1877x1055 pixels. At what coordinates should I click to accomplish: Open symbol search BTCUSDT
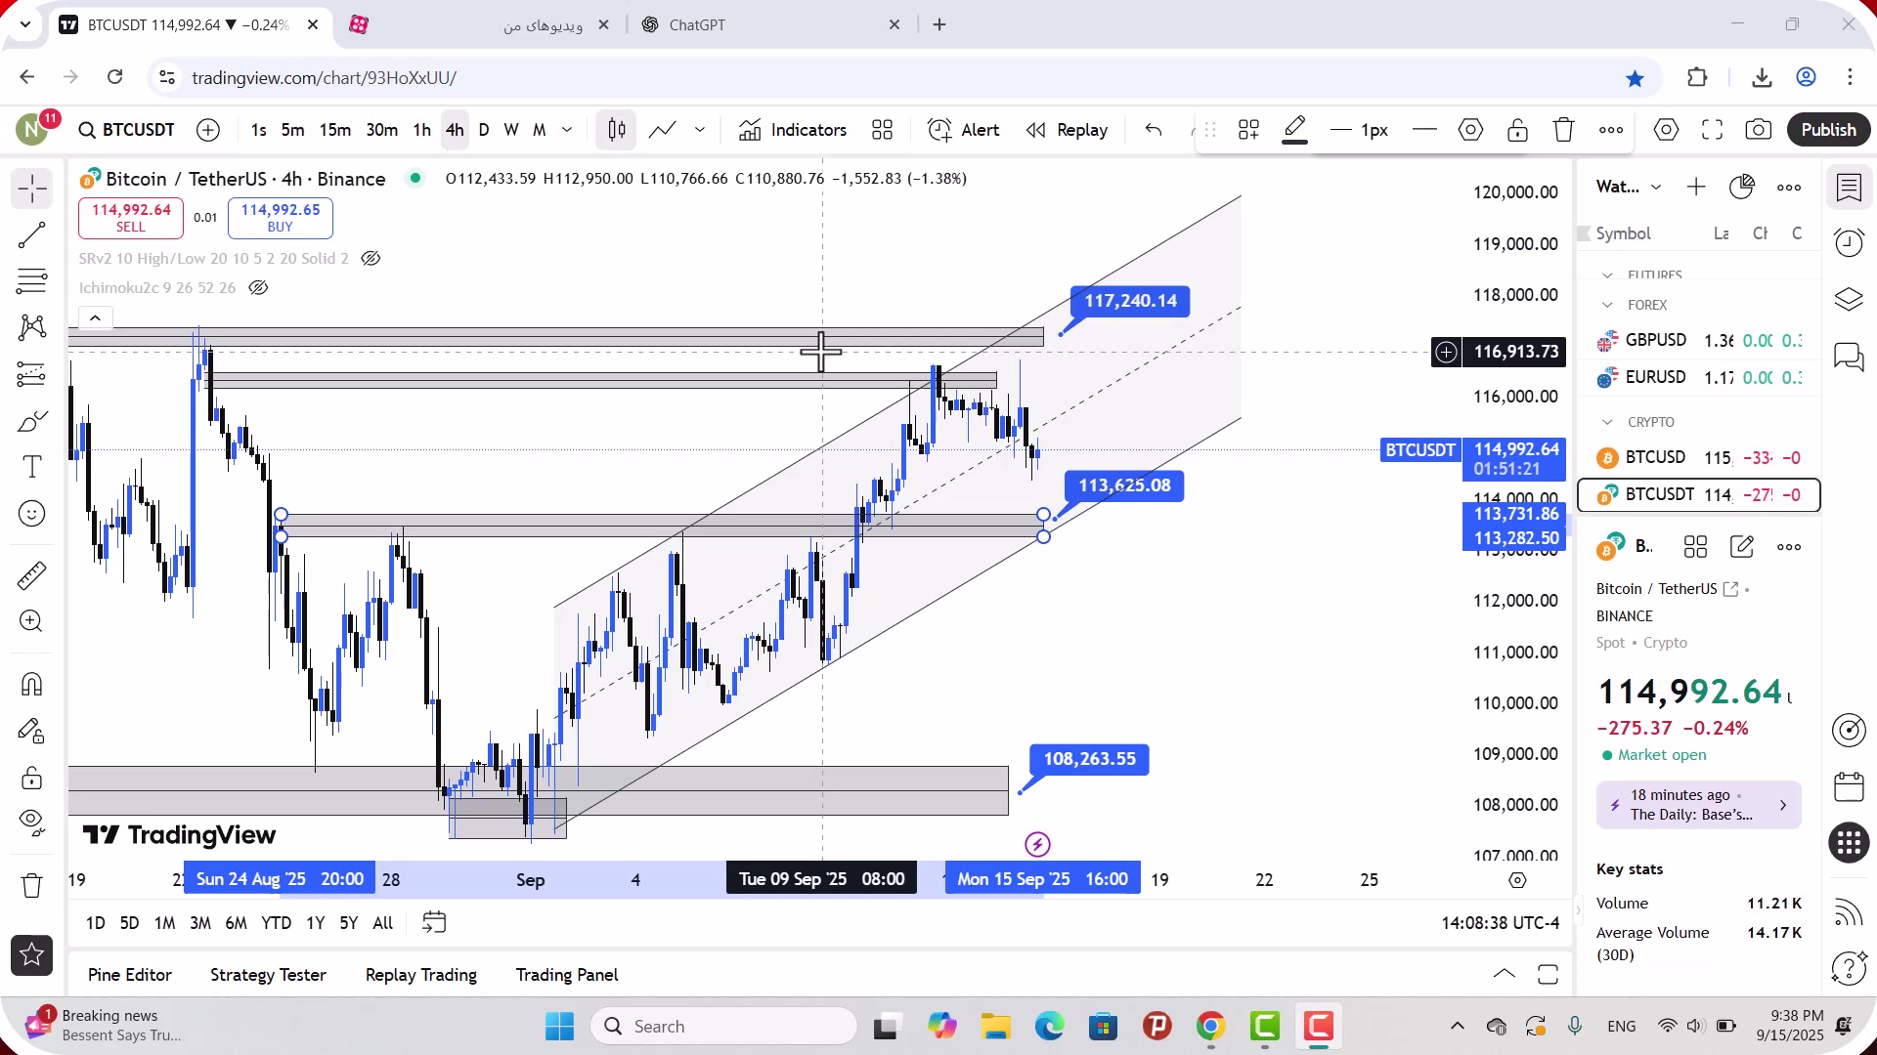[x=127, y=130]
